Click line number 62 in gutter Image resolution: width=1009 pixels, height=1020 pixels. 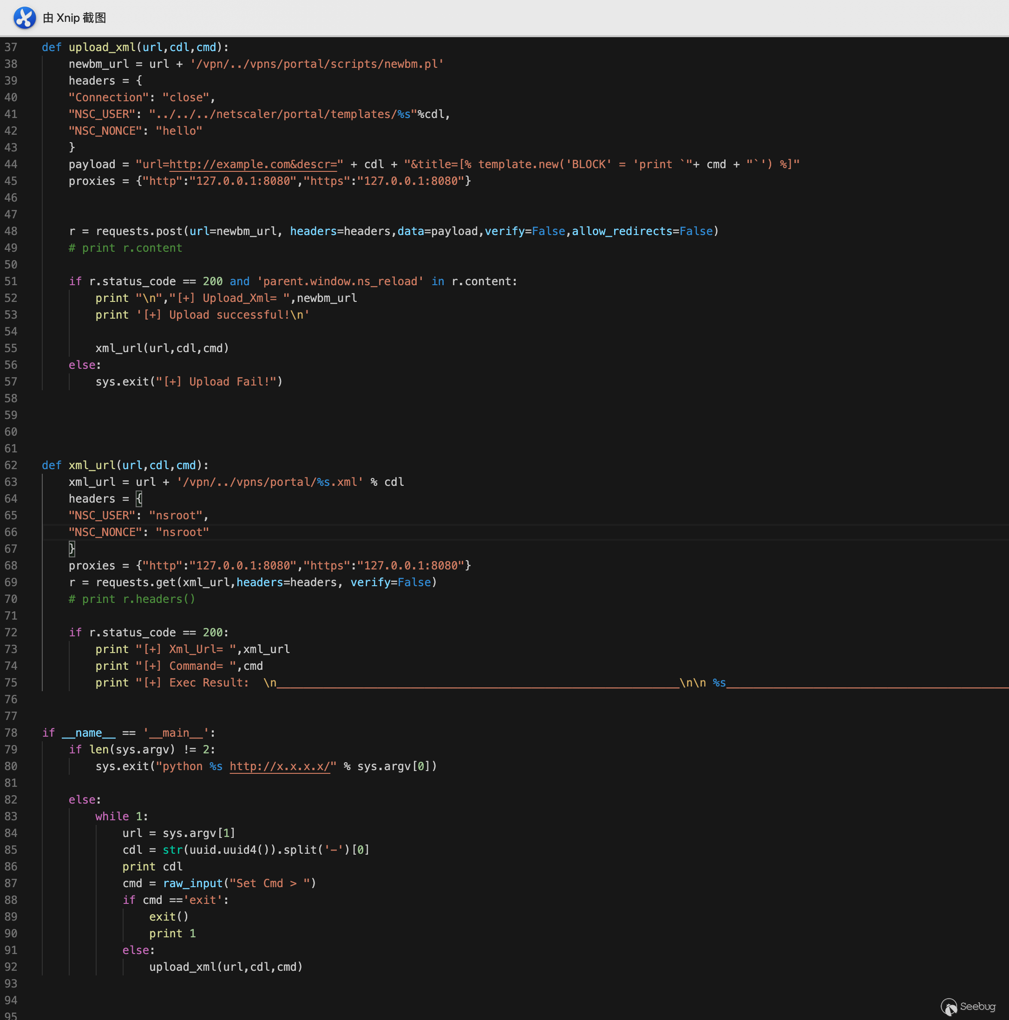pos(11,465)
